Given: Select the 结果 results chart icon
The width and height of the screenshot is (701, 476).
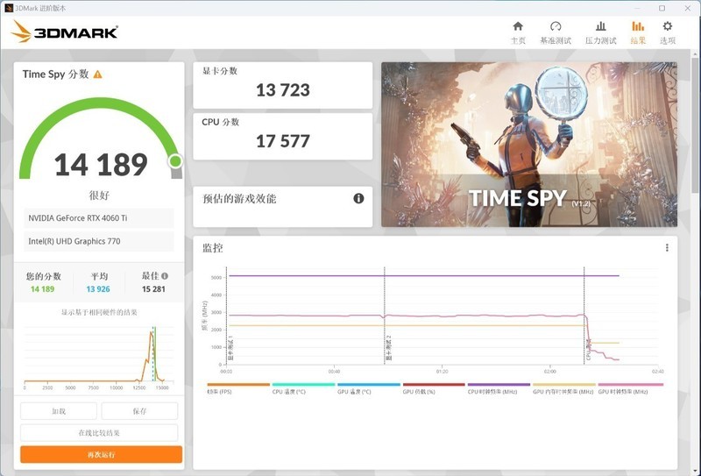Looking at the screenshot, I should click(638, 26).
